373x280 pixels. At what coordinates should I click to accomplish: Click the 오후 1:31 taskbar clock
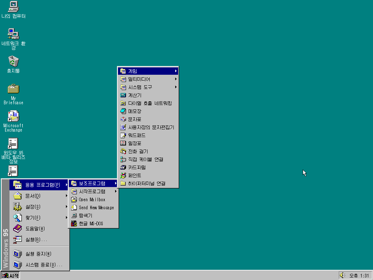click(359, 276)
